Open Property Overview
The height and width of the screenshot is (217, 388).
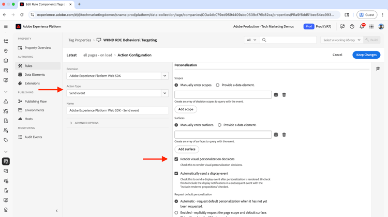(x=38, y=48)
